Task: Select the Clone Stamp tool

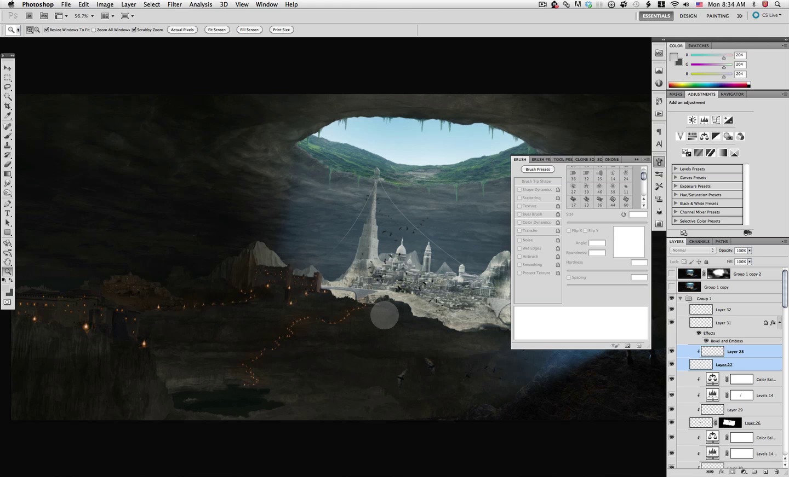Action: tap(8, 145)
